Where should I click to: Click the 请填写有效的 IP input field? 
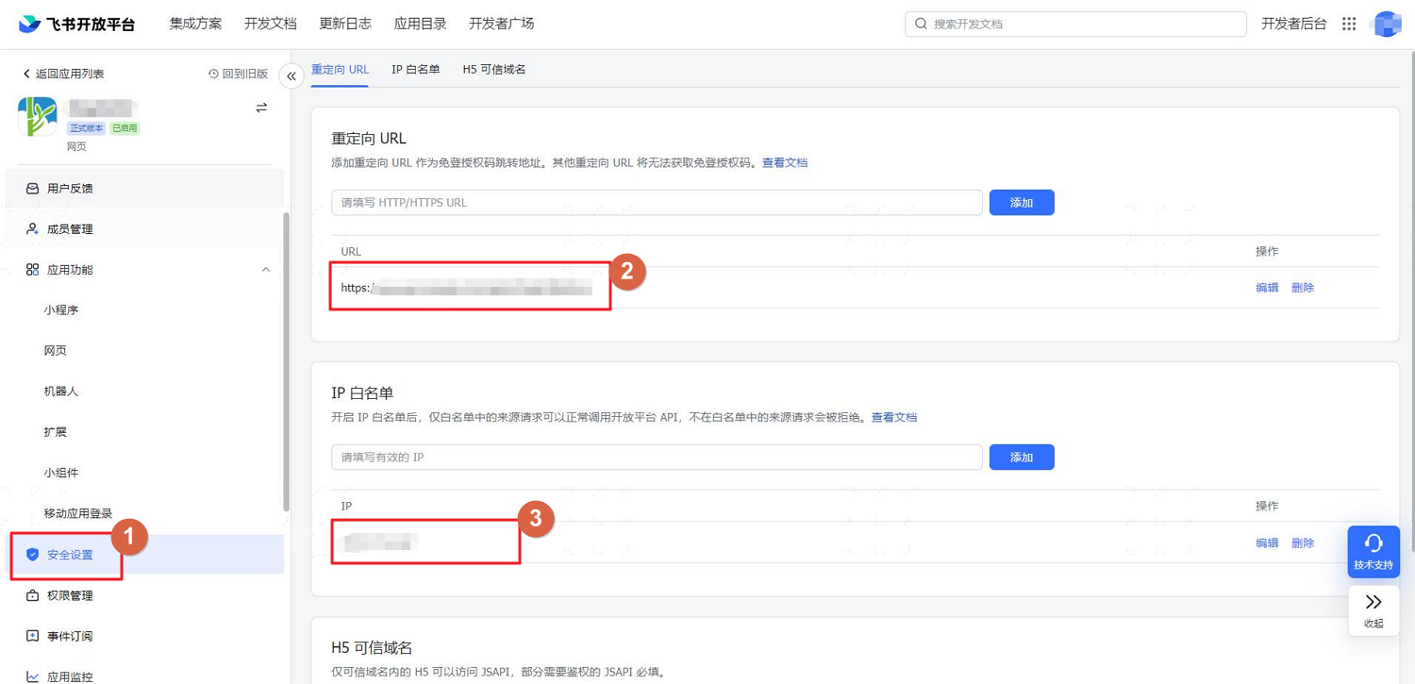point(657,458)
